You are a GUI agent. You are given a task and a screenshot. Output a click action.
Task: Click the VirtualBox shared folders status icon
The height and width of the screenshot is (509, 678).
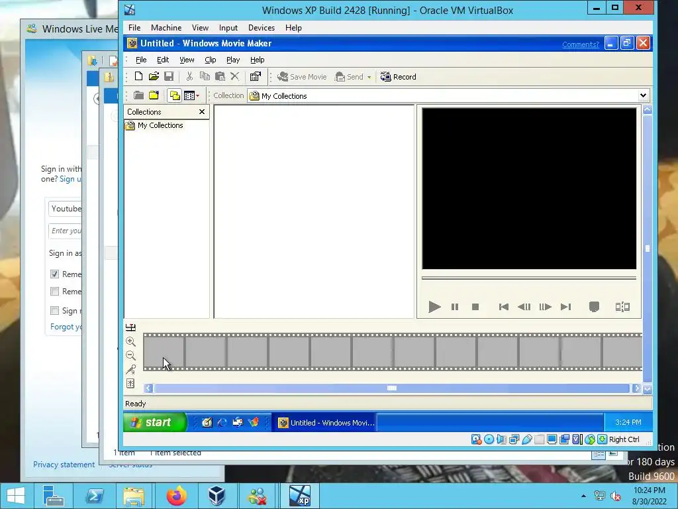tap(539, 440)
